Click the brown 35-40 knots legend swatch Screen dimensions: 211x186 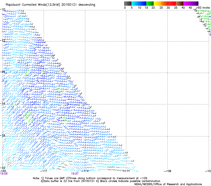pos(180,3)
